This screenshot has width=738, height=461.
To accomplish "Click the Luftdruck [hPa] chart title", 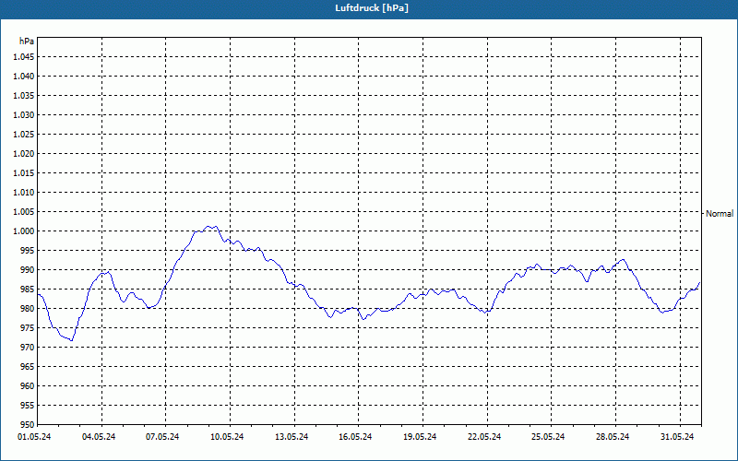I will coord(372,8).
